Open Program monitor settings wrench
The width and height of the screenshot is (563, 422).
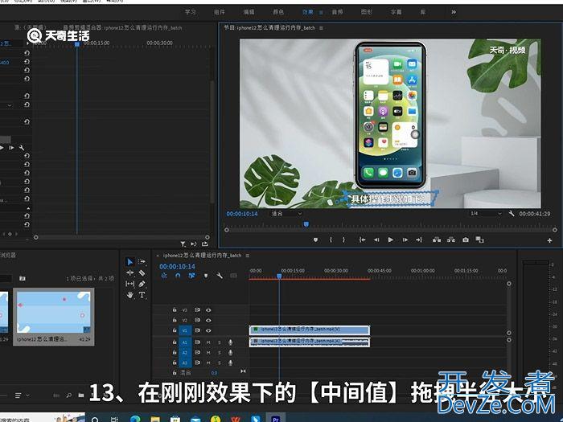512,214
